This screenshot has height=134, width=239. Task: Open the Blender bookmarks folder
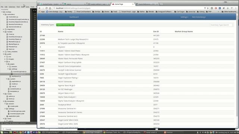click(150, 12)
